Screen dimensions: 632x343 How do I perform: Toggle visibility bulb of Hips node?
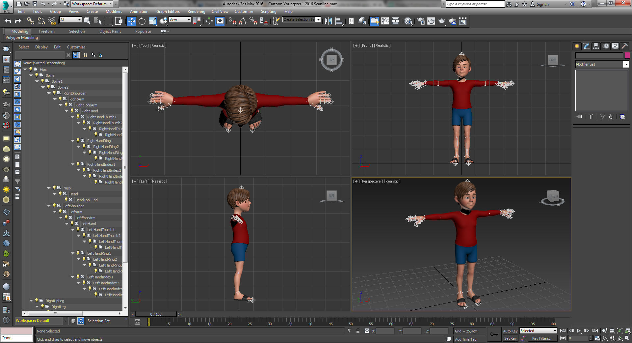[x=31, y=69]
